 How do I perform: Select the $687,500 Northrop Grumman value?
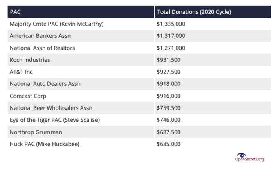pos(168,132)
